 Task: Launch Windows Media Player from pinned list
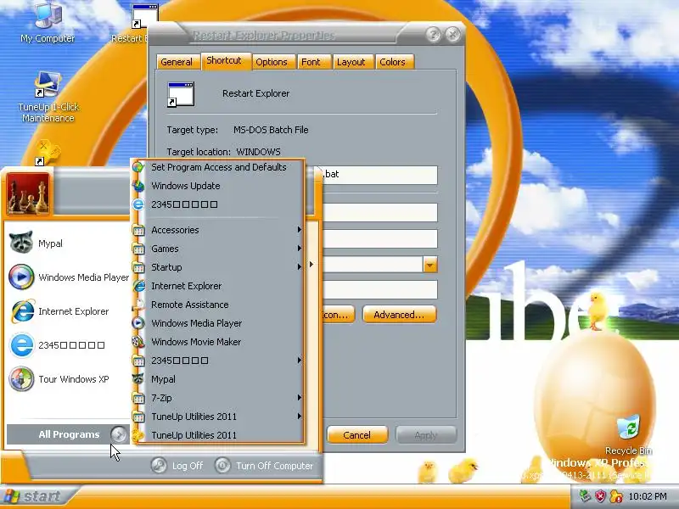67,277
